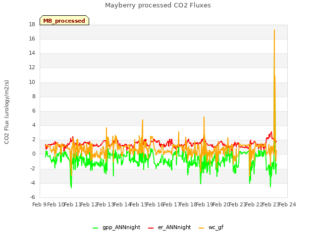Toggle the gpp_ANNnight legend entry
Viewport: 317px width, 237px height.
click(116, 227)
